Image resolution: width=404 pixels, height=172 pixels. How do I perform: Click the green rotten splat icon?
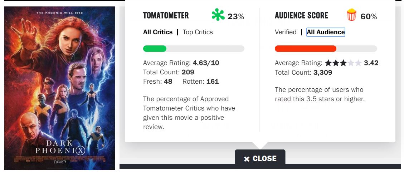point(218,15)
